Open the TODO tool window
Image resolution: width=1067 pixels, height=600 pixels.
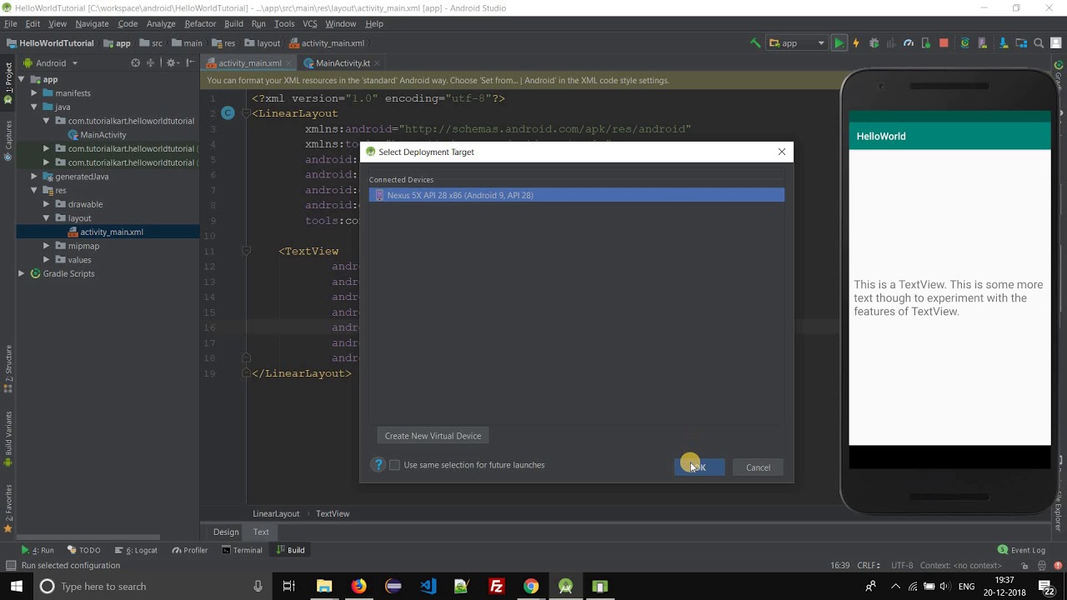(x=84, y=550)
